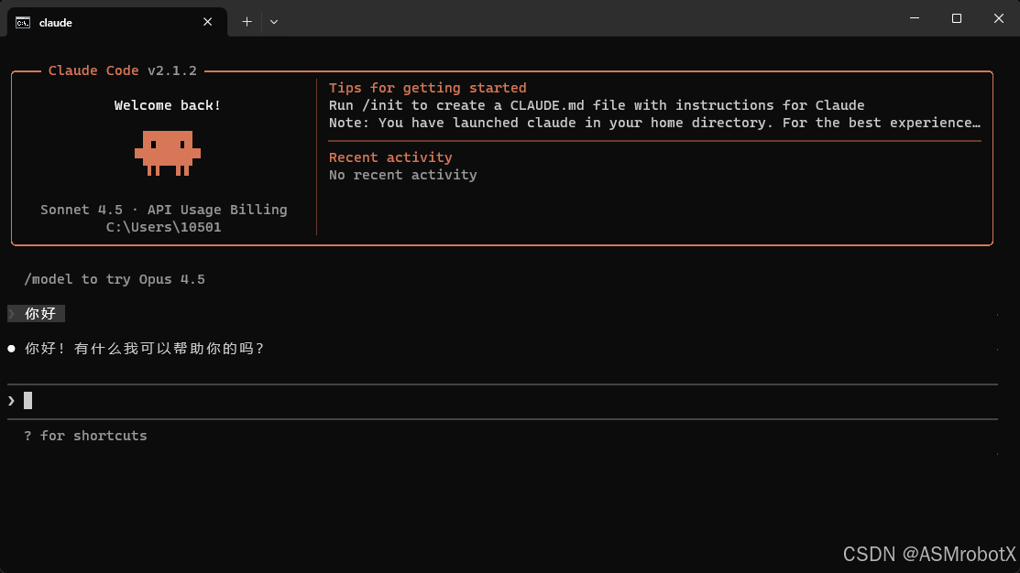Click the white bullet before the reply
Screen dimensions: 1020x573
click(x=11, y=349)
